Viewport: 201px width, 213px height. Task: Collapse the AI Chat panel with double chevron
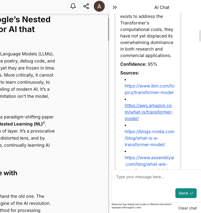pyautogui.click(x=115, y=7)
